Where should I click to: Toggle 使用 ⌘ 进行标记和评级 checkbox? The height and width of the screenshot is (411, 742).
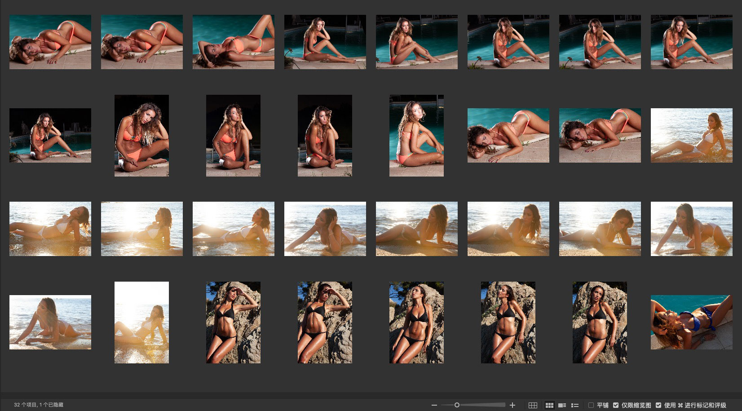(658, 405)
